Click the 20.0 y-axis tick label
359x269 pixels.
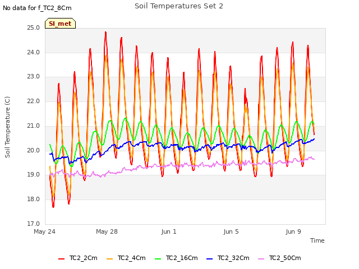coord(34,150)
